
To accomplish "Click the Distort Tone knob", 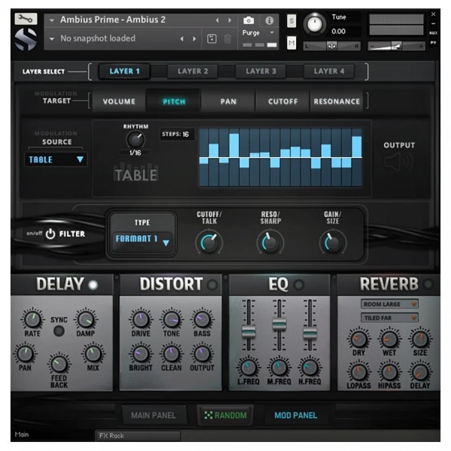I will 171,319.
